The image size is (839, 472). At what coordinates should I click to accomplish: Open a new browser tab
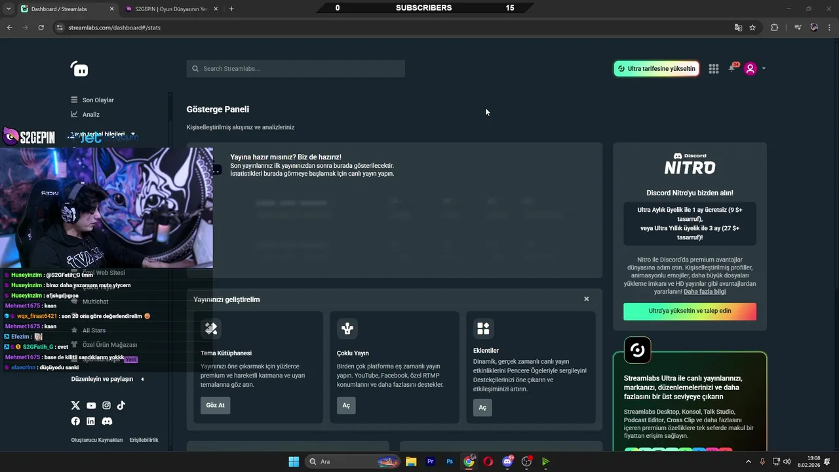click(231, 9)
